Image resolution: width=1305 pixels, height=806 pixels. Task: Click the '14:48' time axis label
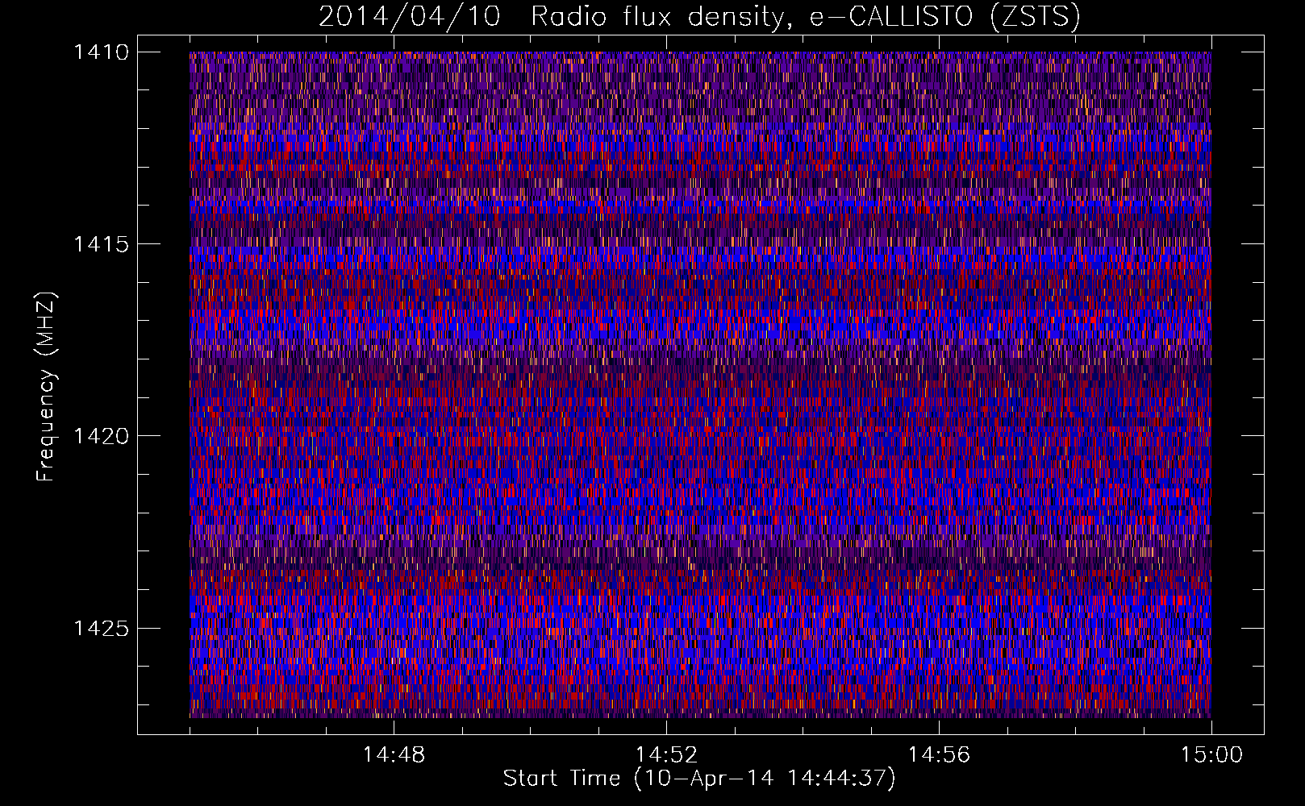(394, 755)
